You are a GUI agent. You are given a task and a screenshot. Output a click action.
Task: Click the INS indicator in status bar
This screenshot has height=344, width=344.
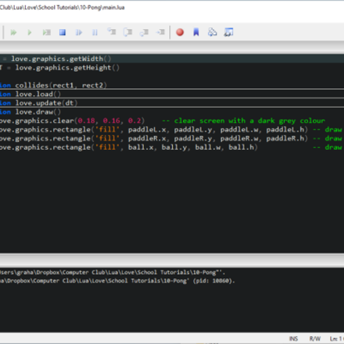(294, 339)
